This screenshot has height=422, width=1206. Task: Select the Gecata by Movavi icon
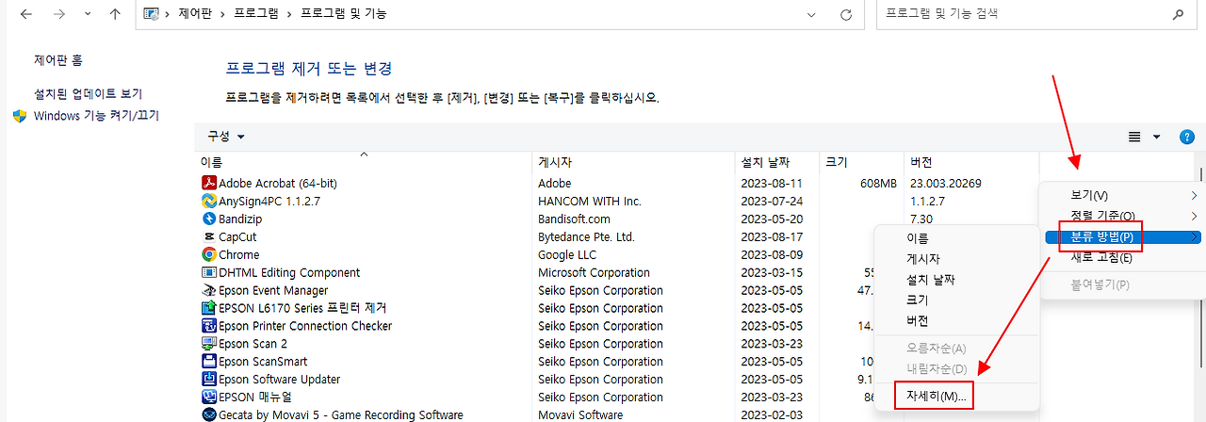pos(209,414)
